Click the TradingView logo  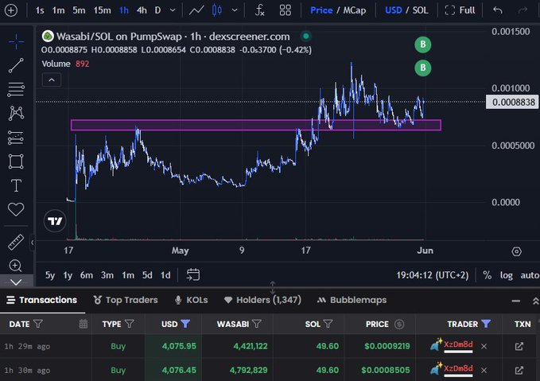click(55, 221)
